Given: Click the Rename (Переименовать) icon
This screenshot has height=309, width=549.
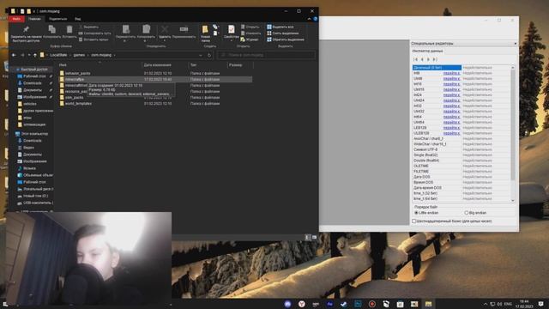Looking at the screenshot, I should click(x=184, y=29).
